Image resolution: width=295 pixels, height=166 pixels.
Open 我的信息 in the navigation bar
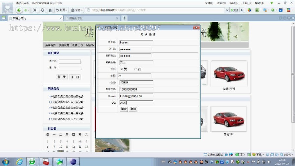point(64,45)
